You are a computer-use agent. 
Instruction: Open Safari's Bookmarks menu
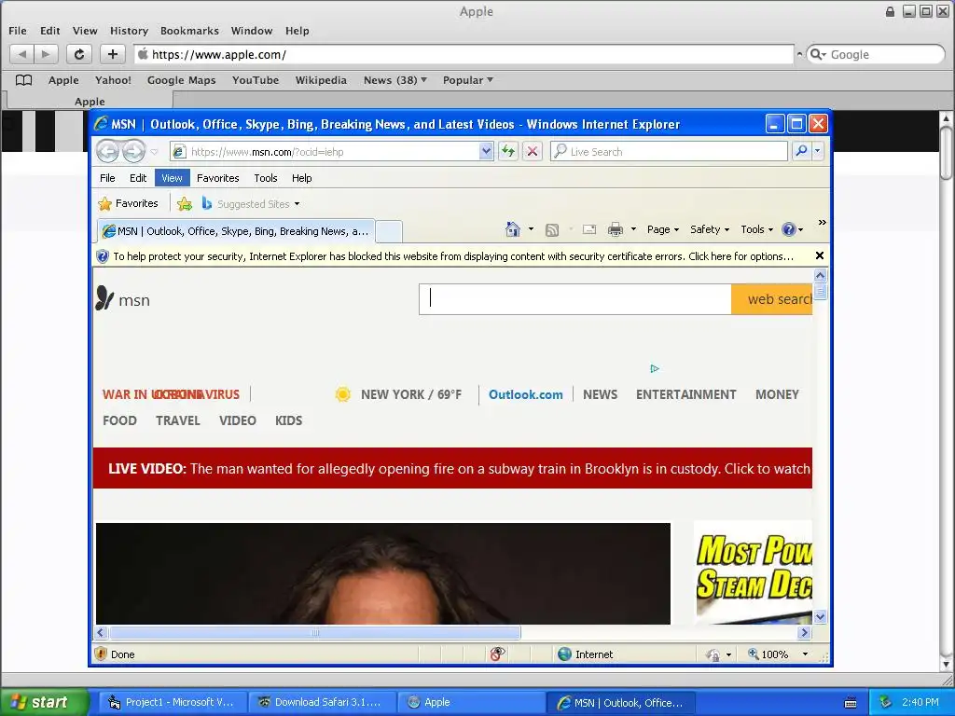pos(189,31)
